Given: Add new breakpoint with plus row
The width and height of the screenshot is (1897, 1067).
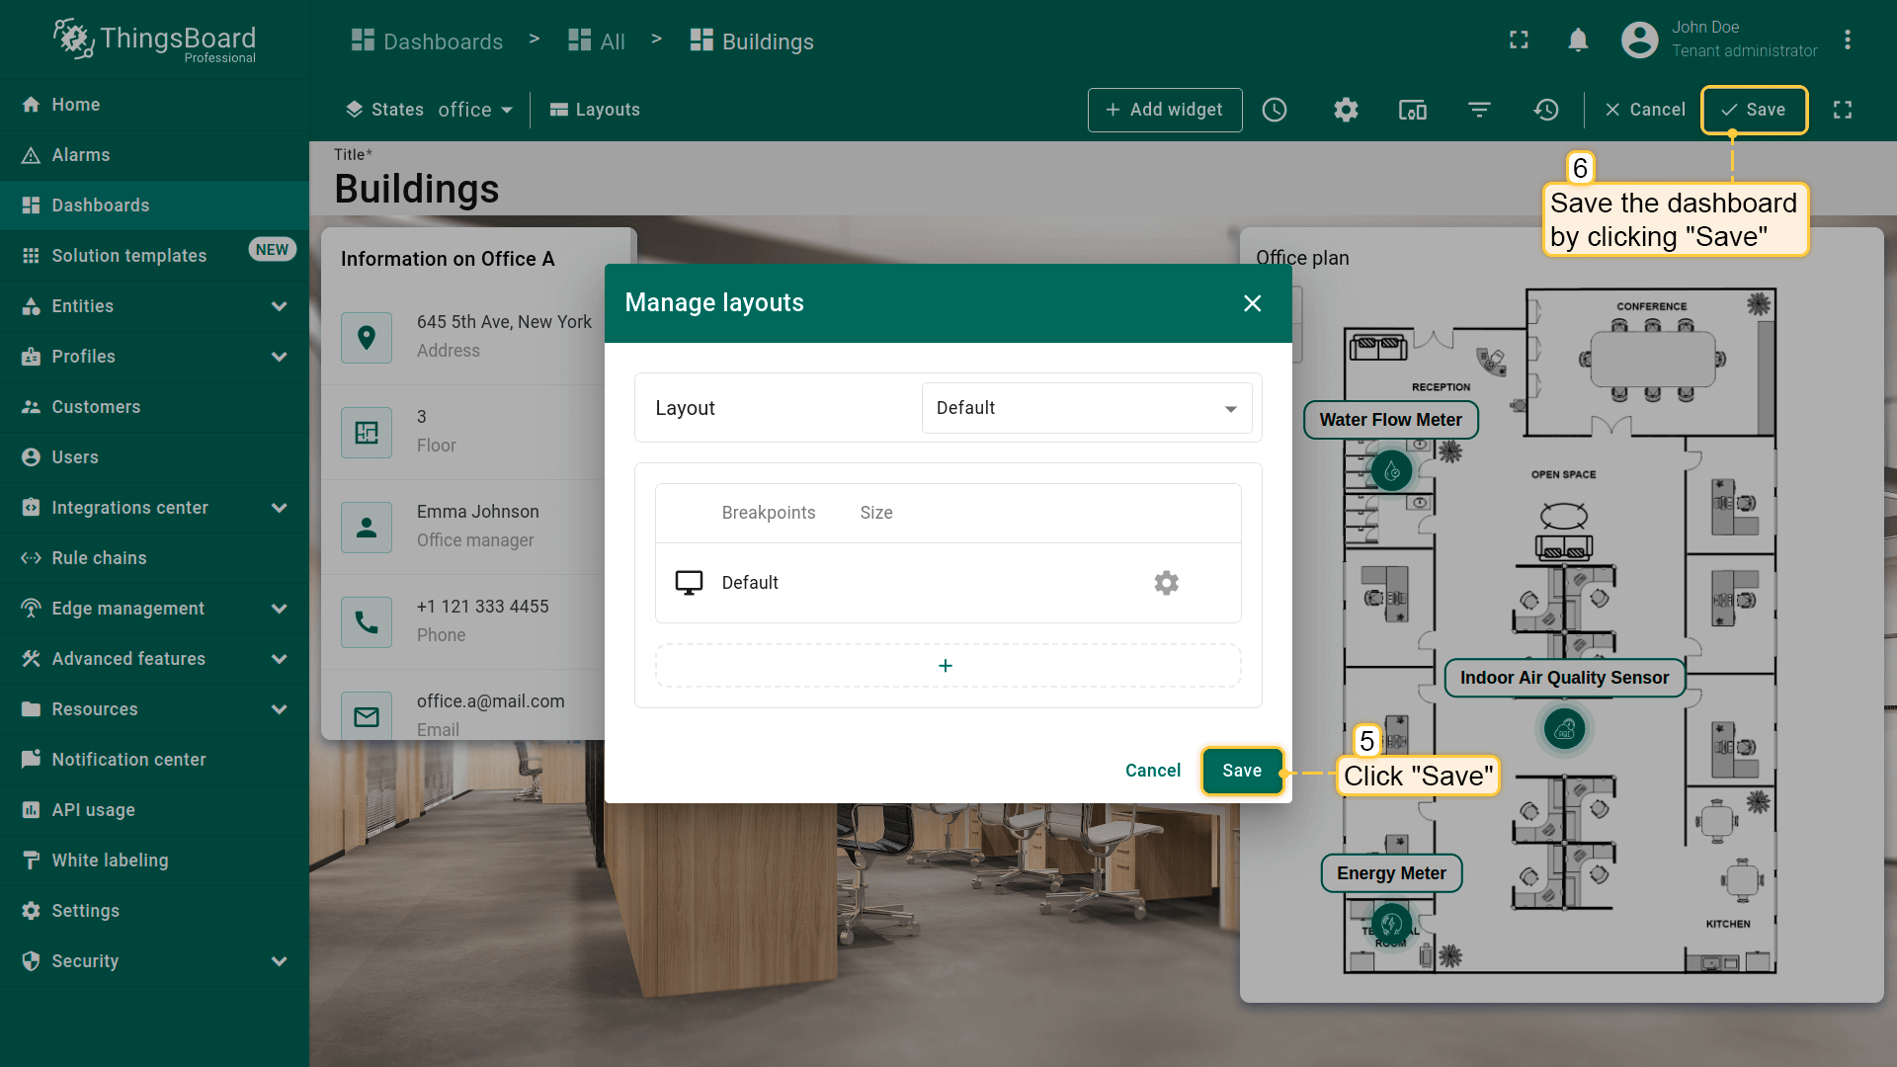Looking at the screenshot, I should [947, 666].
